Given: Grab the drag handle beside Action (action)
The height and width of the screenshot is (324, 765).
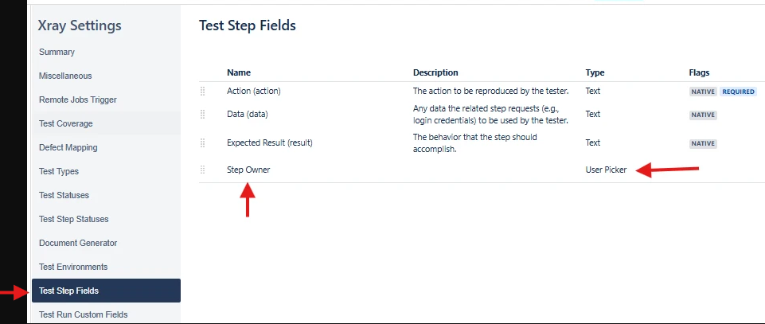Looking at the screenshot, I should (x=202, y=92).
